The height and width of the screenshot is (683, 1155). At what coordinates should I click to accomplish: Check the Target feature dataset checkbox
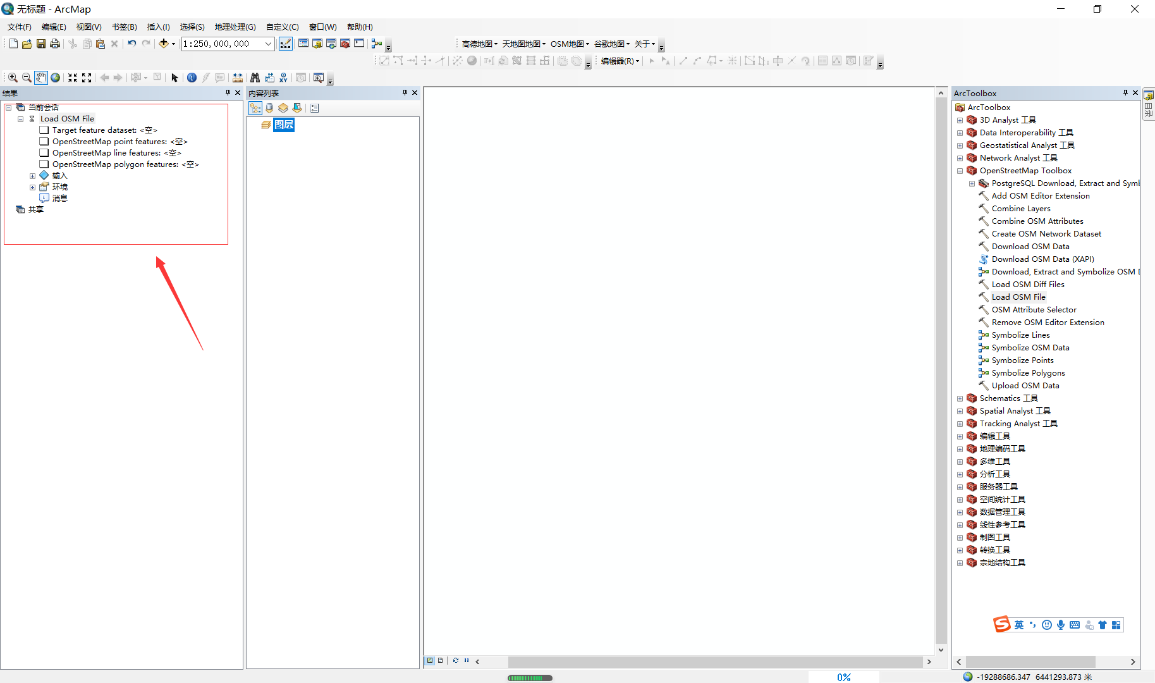click(x=44, y=130)
